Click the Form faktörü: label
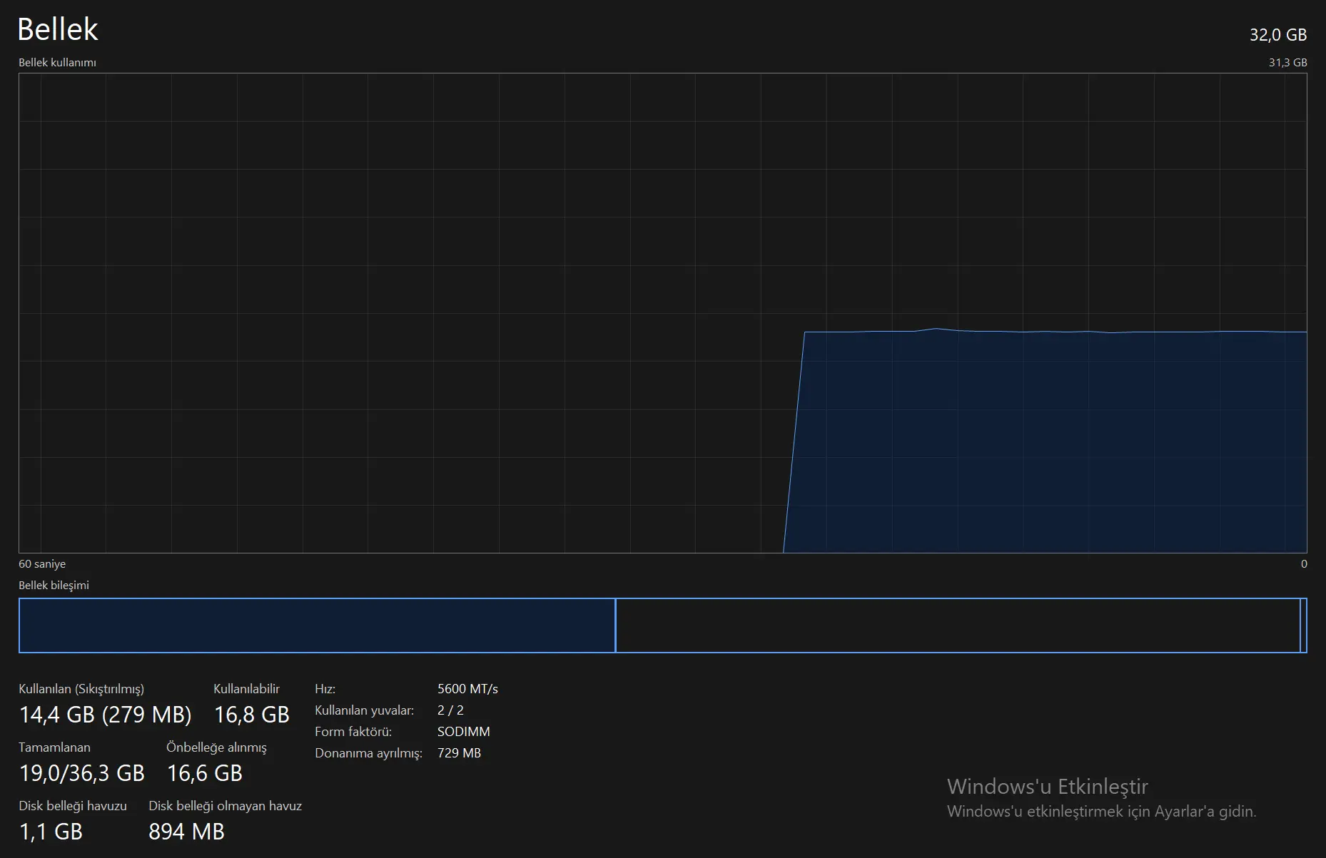This screenshot has height=858, width=1326. [x=353, y=732]
